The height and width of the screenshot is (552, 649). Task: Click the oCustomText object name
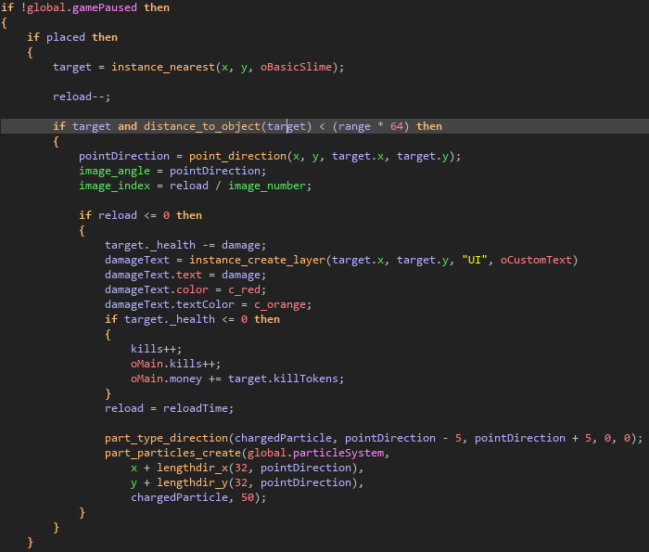(x=539, y=260)
